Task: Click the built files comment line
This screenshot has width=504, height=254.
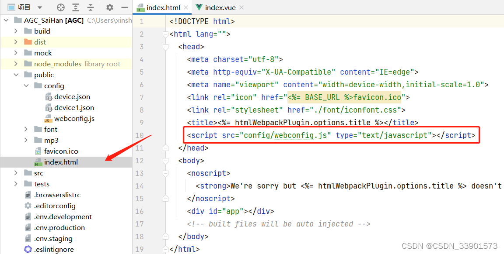Action: tap(279, 224)
